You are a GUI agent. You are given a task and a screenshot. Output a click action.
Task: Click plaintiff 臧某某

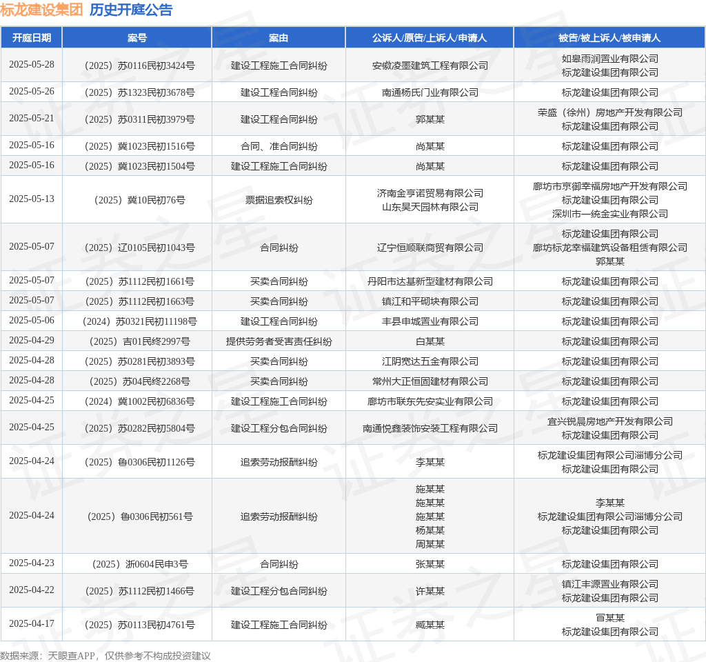click(430, 625)
